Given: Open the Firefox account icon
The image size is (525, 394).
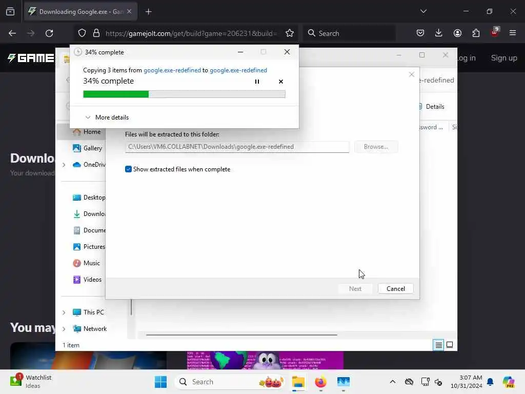Looking at the screenshot, I should tap(457, 33).
